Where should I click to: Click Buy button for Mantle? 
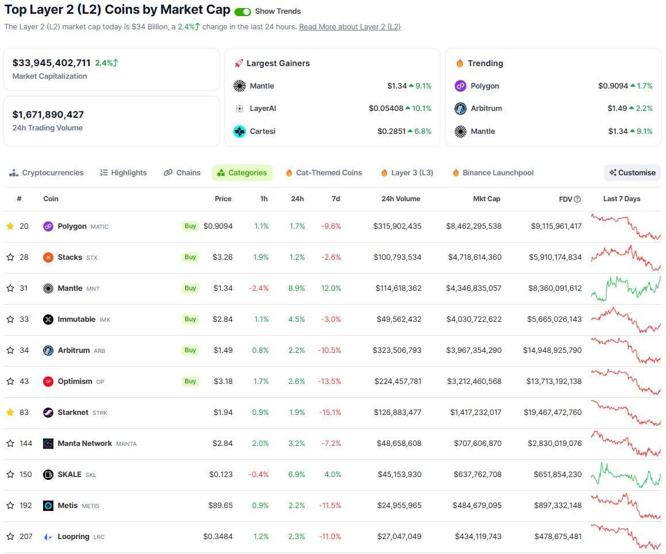coord(190,288)
